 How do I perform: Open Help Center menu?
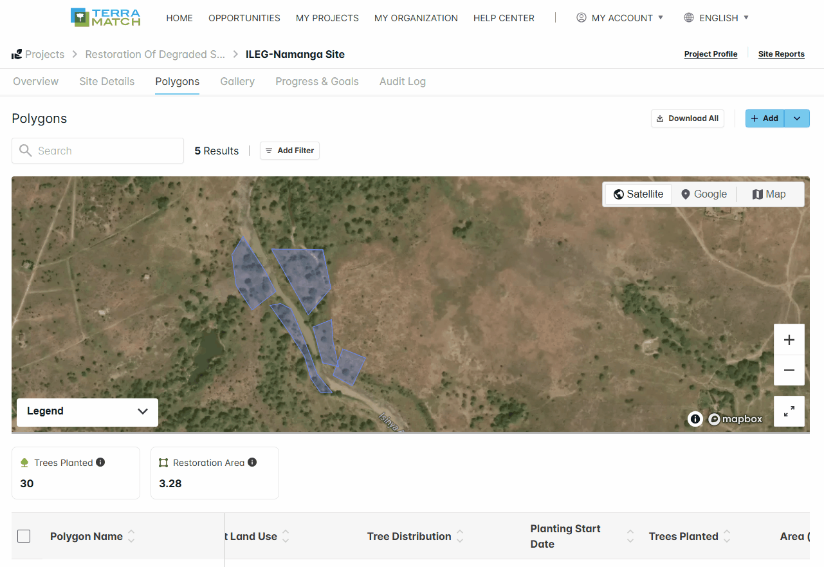point(504,18)
